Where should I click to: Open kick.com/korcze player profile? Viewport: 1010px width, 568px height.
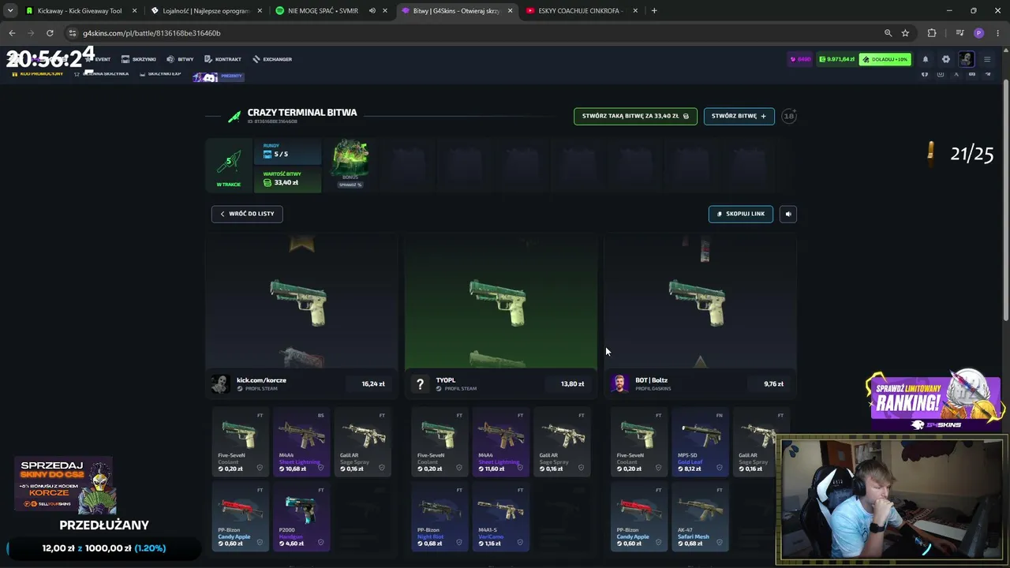[x=261, y=380]
